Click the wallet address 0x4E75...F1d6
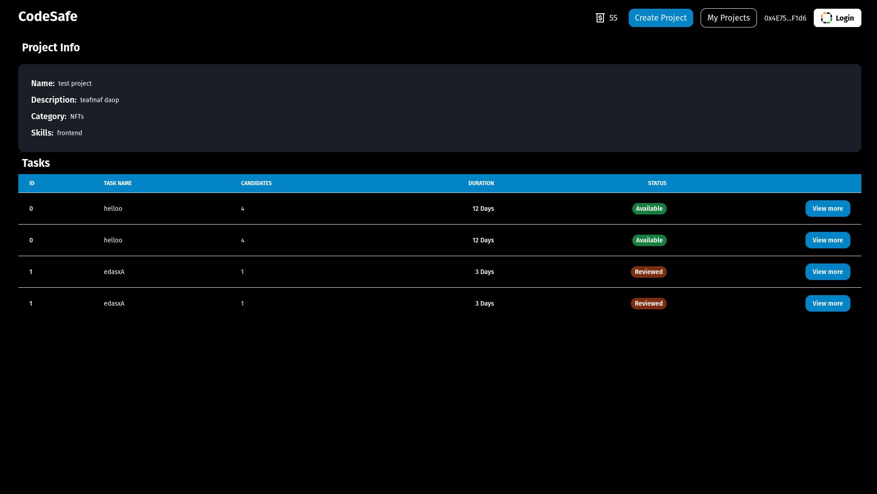 pos(785,18)
